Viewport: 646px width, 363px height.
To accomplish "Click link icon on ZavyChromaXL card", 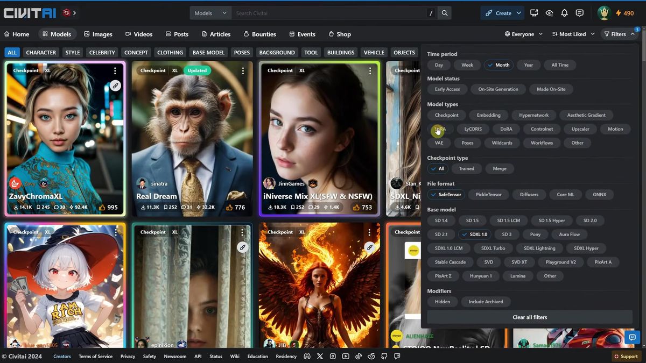I will coord(115,86).
